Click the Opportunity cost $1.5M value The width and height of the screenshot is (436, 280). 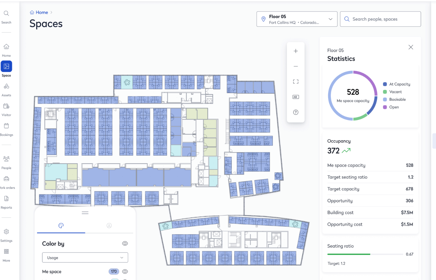(407, 224)
